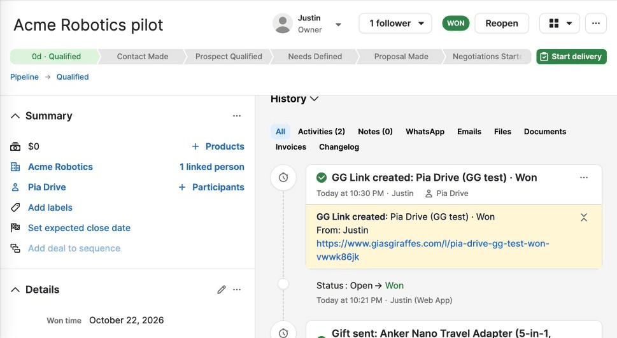
Task: Click the $0 deal value
Action: pos(34,146)
